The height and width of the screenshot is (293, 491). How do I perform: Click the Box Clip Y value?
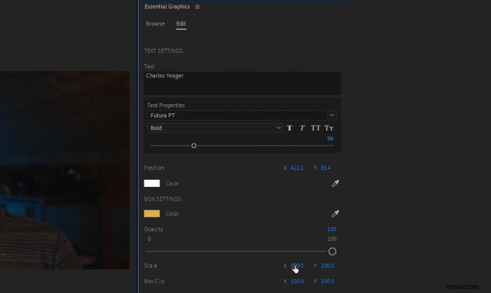click(327, 281)
